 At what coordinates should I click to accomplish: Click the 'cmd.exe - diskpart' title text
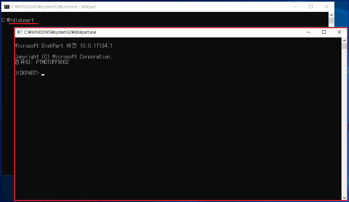tap(54, 7)
